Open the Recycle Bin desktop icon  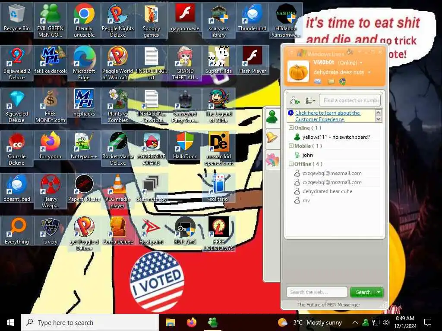tap(17, 18)
